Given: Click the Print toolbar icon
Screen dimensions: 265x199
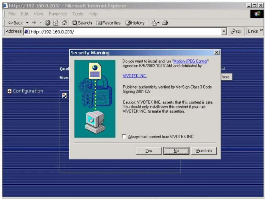Looking at the screenshot, I should tap(165, 23).
